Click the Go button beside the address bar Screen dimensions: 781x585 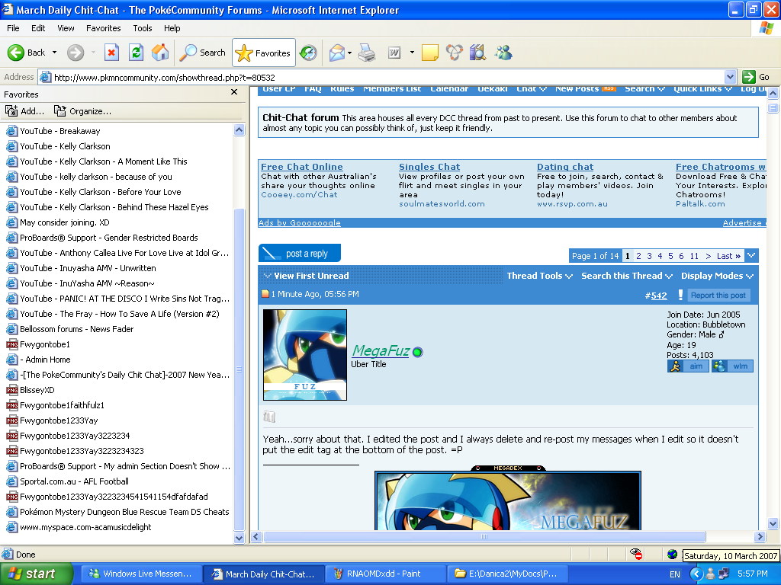(756, 77)
